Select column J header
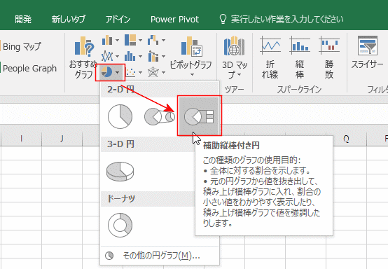This screenshot has width=388, height=269. coord(62,139)
